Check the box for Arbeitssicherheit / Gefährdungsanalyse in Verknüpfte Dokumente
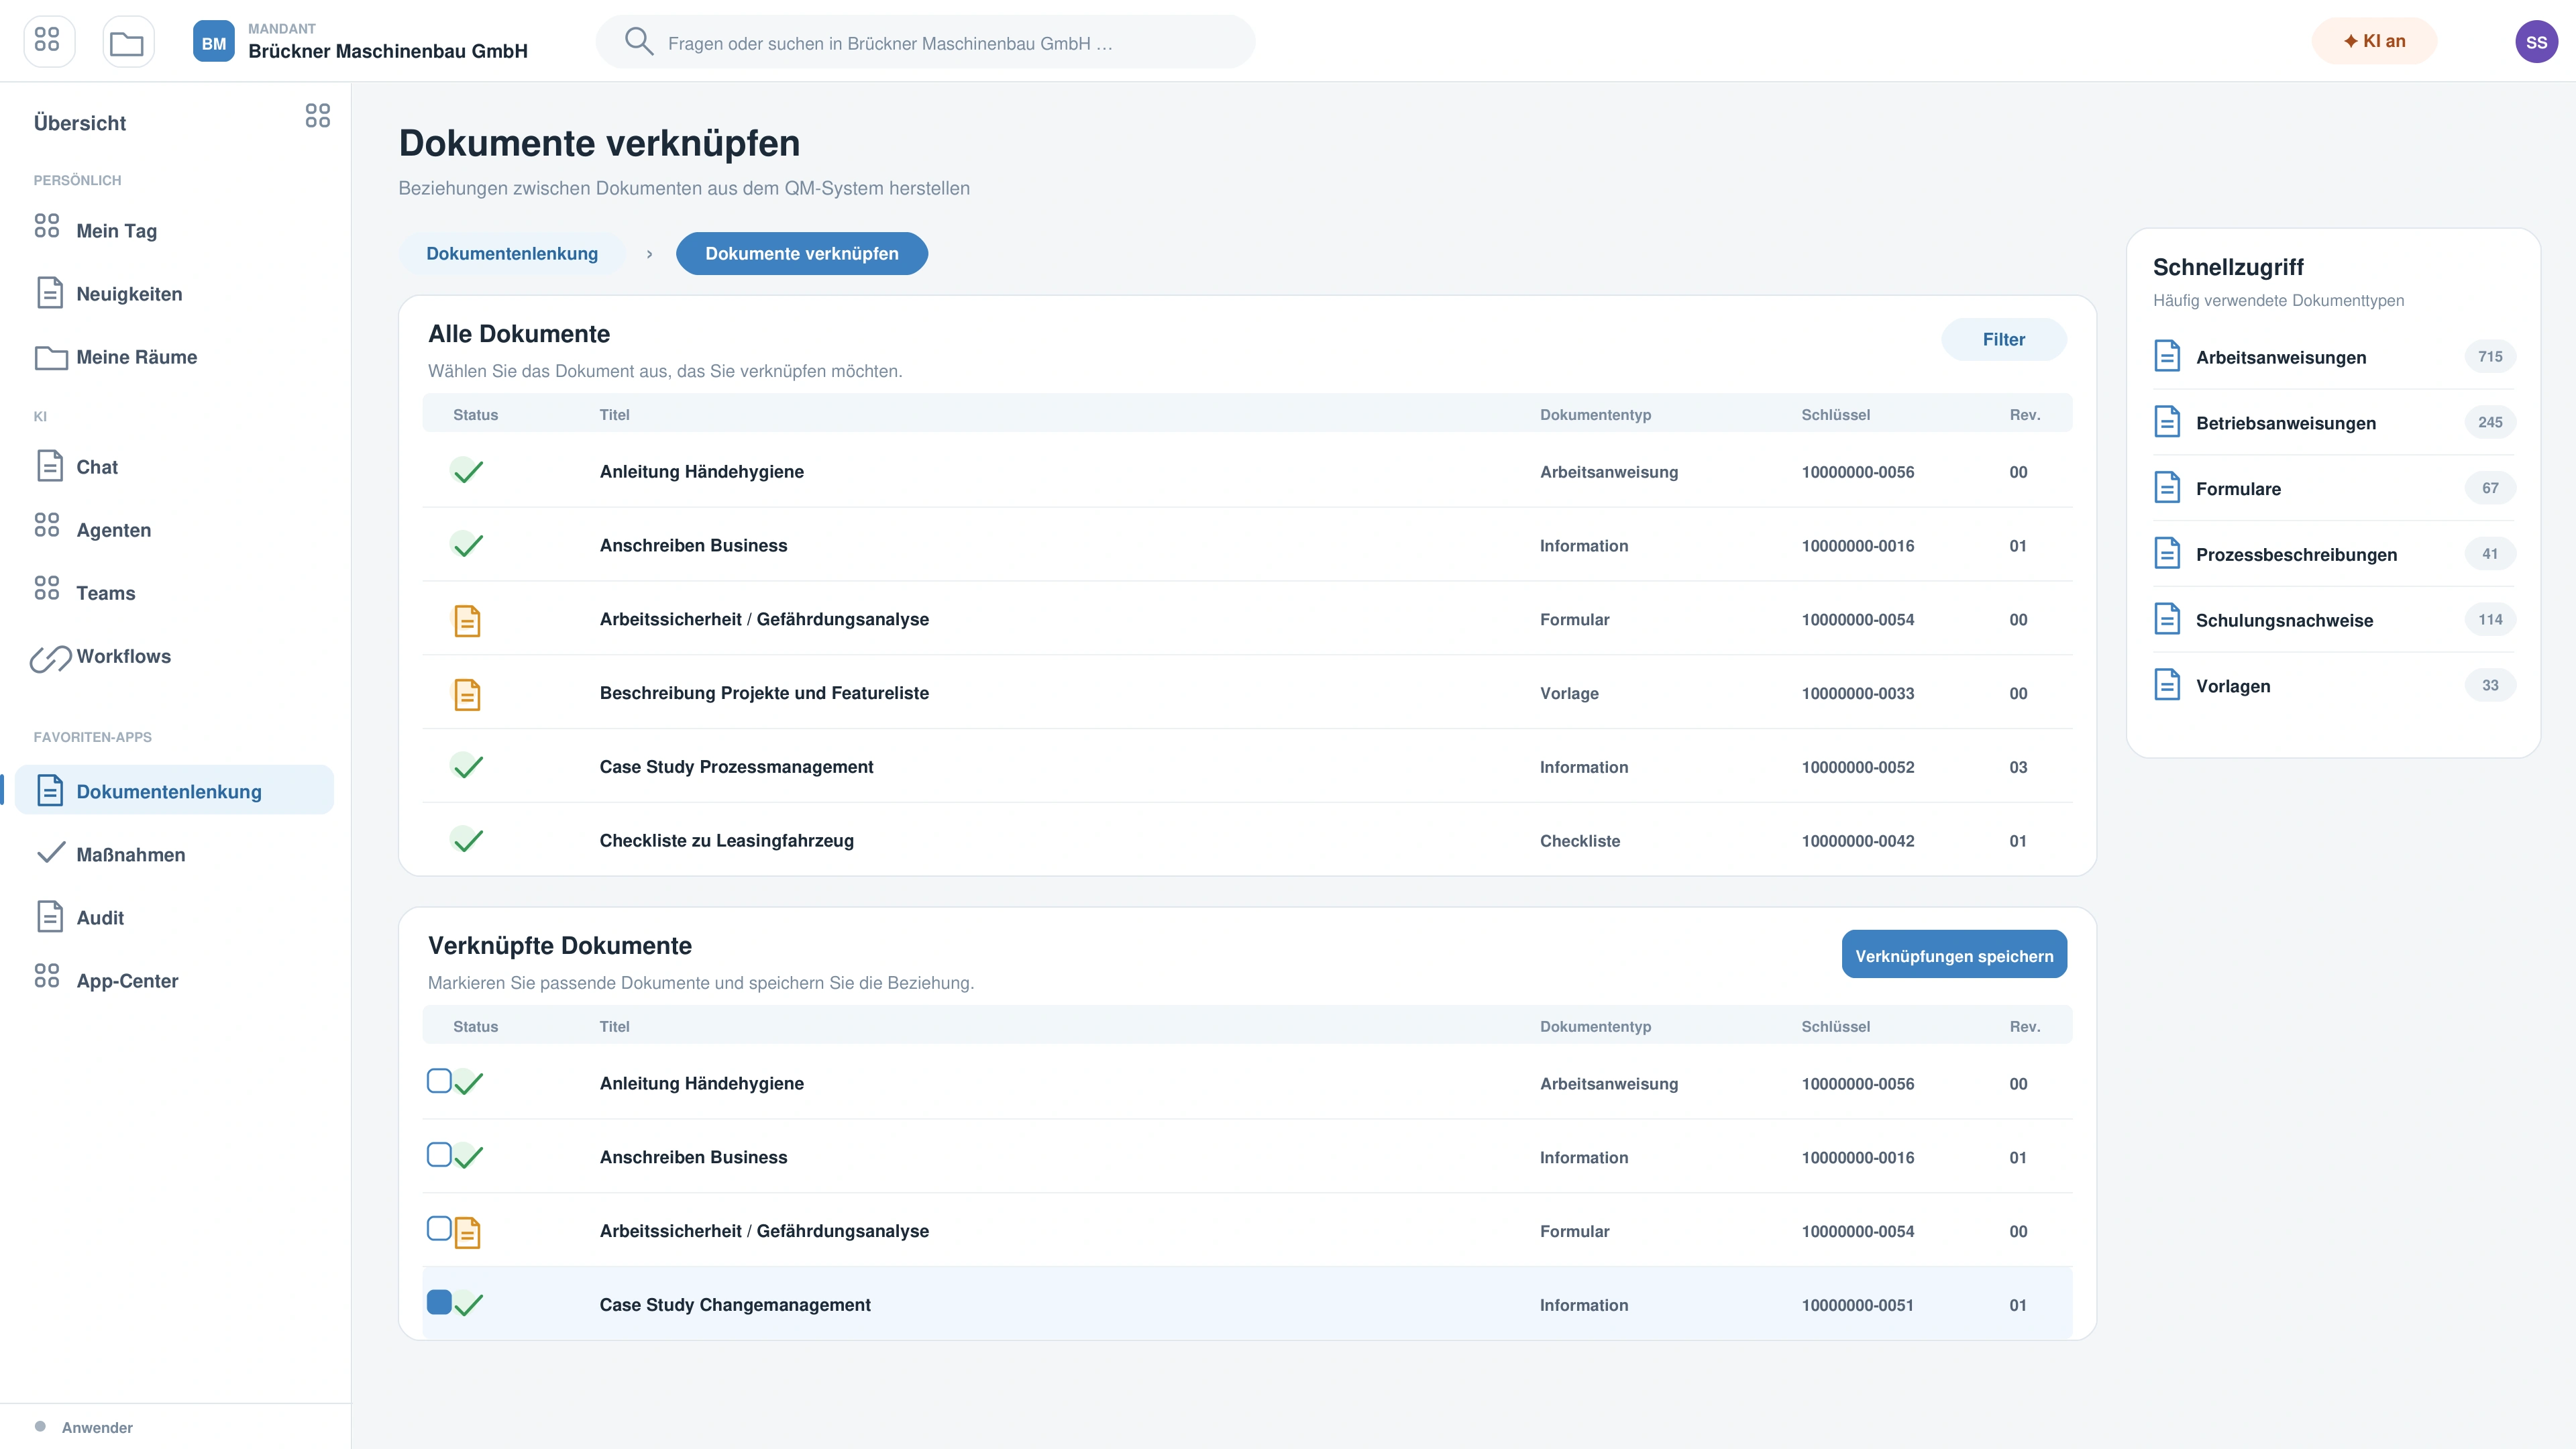The image size is (2576, 1449). click(439, 1228)
